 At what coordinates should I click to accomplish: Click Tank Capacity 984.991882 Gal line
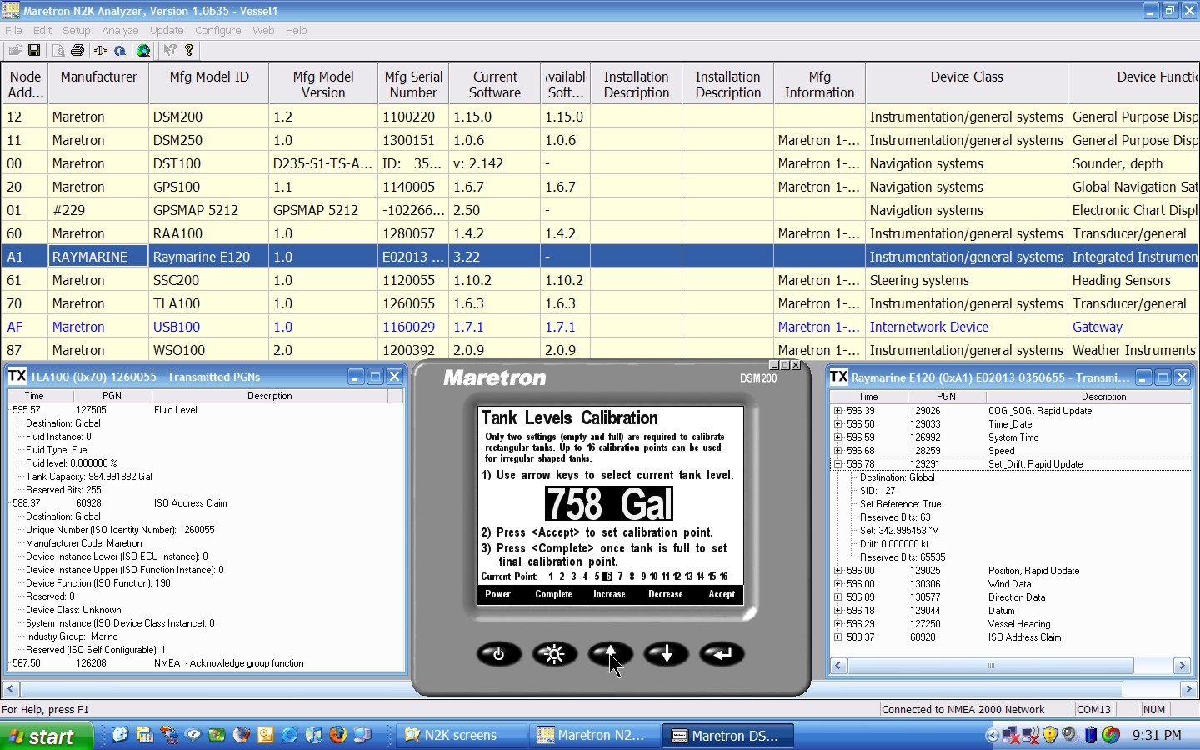point(89,477)
